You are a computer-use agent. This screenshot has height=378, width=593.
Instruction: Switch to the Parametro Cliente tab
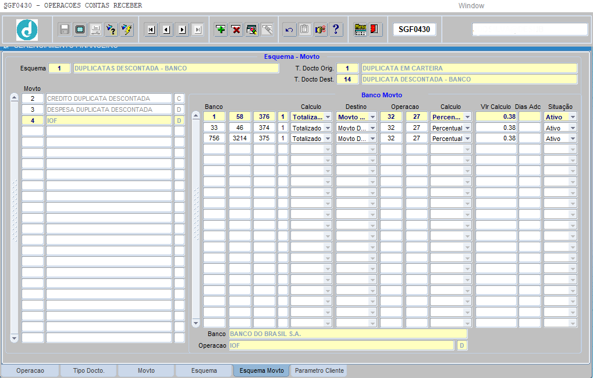coord(319,370)
